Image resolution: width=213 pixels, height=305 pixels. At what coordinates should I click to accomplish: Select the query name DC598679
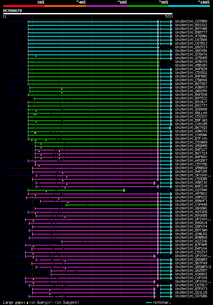tap(12, 11)
